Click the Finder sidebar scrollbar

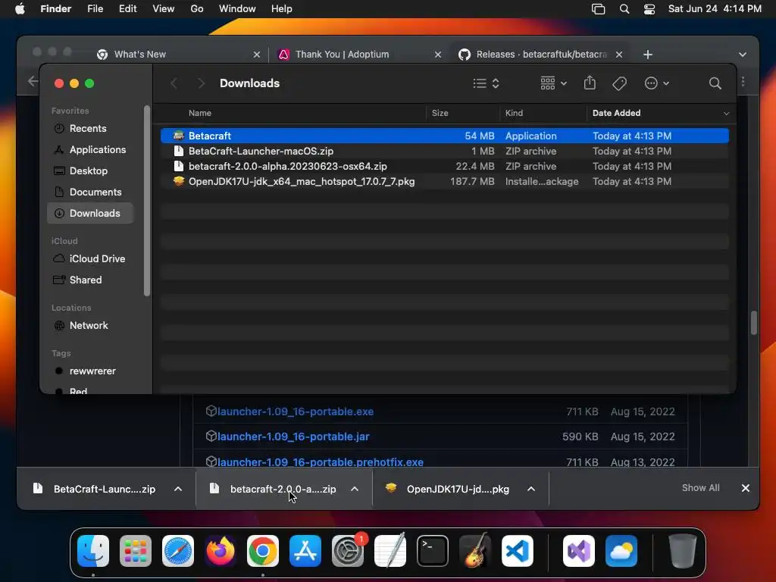(146, 201)
